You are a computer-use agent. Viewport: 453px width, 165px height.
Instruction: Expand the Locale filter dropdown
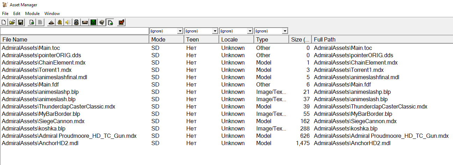pos(250,31)
